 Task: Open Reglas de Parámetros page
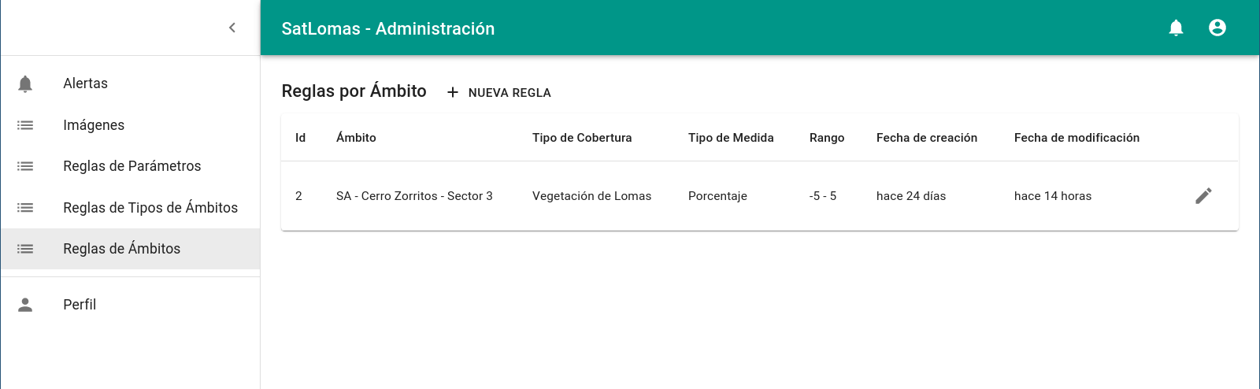(x=130, y=166)
